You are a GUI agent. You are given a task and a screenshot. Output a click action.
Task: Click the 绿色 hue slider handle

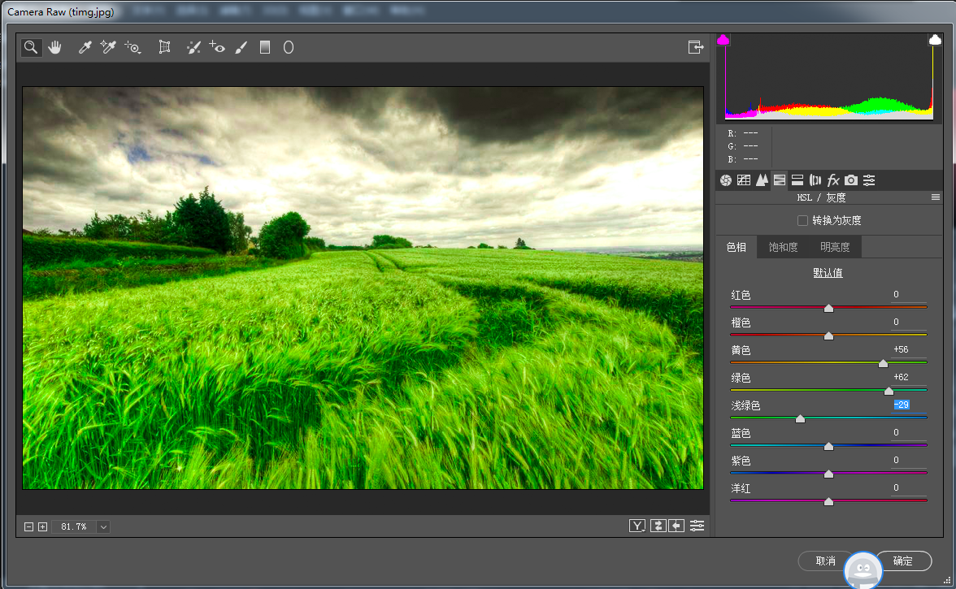pos(889,391)
